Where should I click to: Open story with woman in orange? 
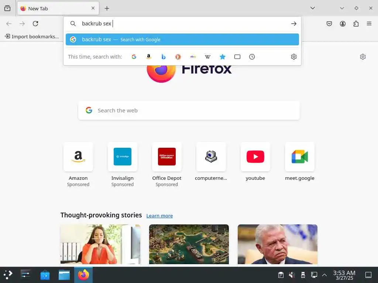pyautogui.click(x=100, y=244)
